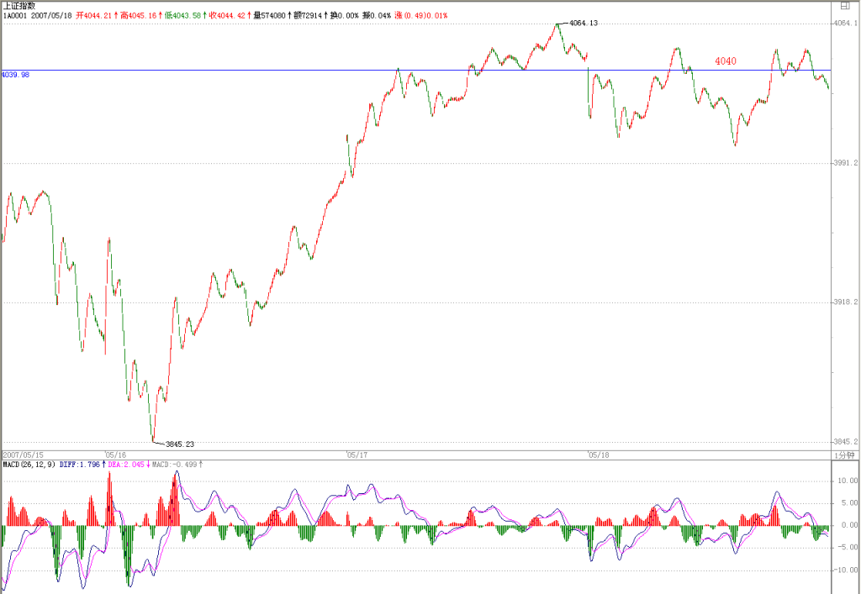Click the 量574080 volume readout in header
This screenshot has height=594, width=861.
(272, 15)
